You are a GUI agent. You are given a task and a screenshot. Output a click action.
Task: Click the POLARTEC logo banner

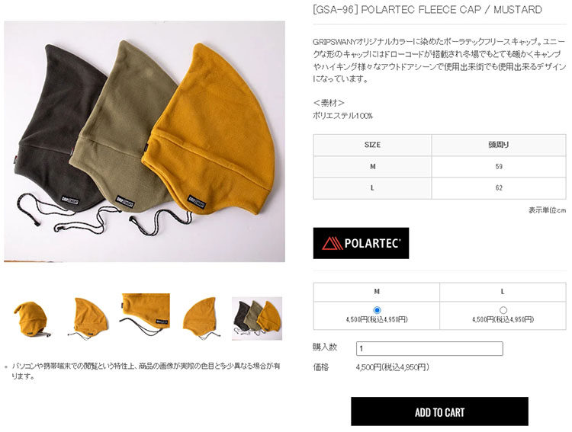click(x=361, y=243)
